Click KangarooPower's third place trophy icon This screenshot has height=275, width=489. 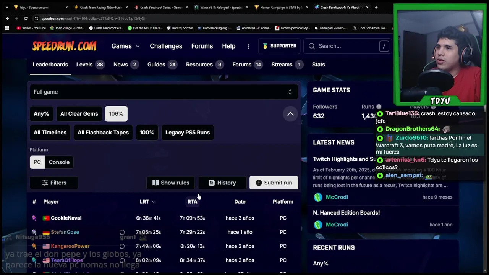click(x=34, y=246)
